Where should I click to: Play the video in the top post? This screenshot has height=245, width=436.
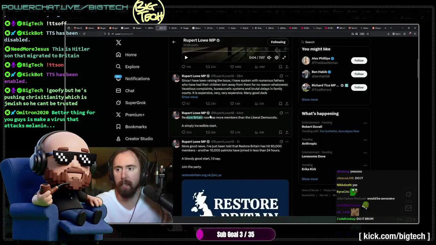[186, 58]
